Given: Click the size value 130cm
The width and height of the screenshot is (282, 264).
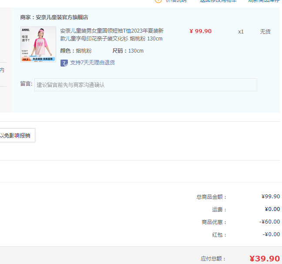Looking at the screenshot, I should coord(136,51).
